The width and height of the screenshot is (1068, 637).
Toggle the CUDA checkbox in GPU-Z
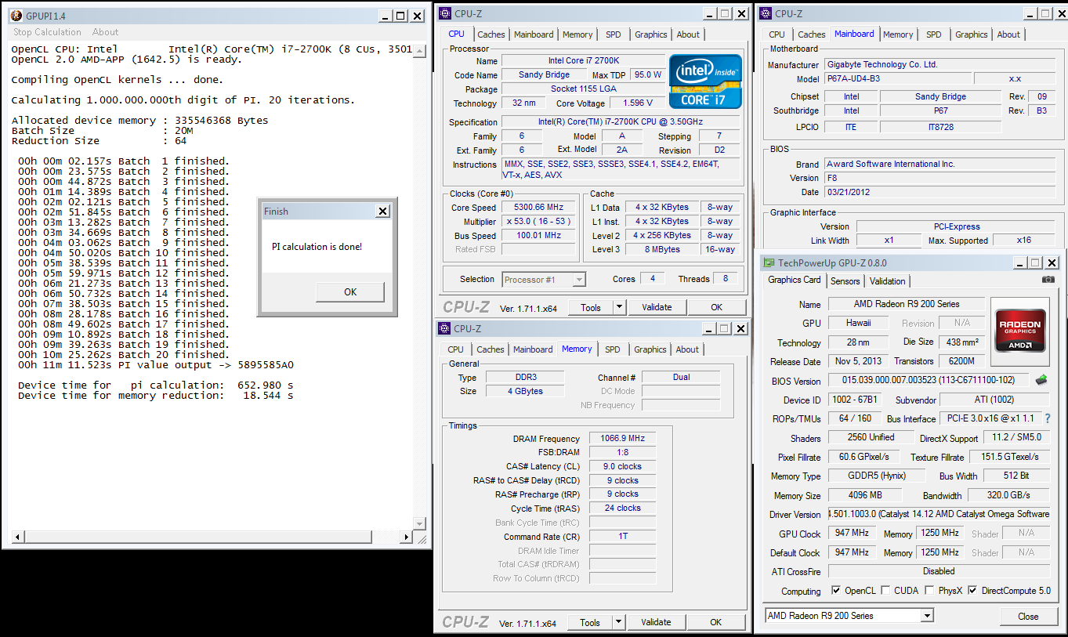coord(885,590)
